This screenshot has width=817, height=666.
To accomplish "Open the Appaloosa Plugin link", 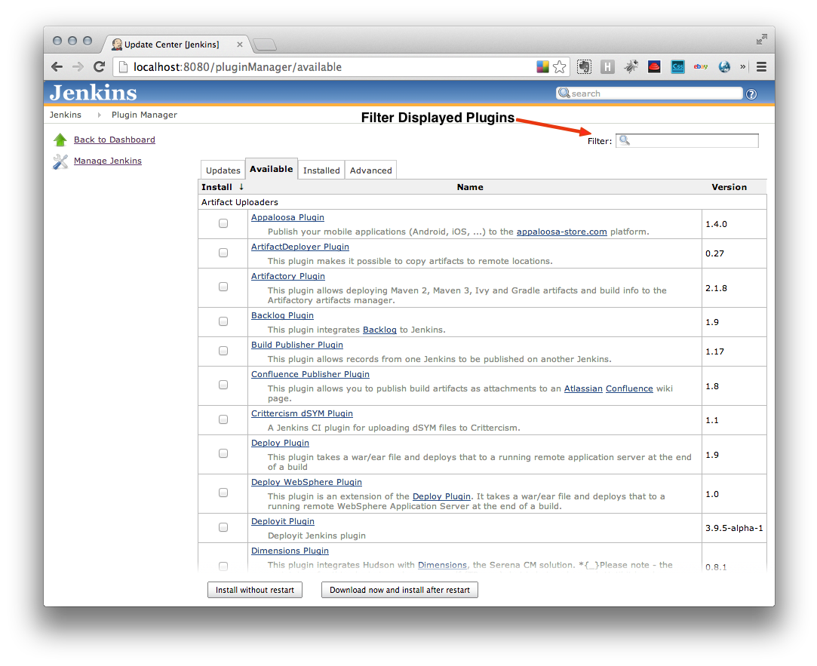I will (287, 217).
